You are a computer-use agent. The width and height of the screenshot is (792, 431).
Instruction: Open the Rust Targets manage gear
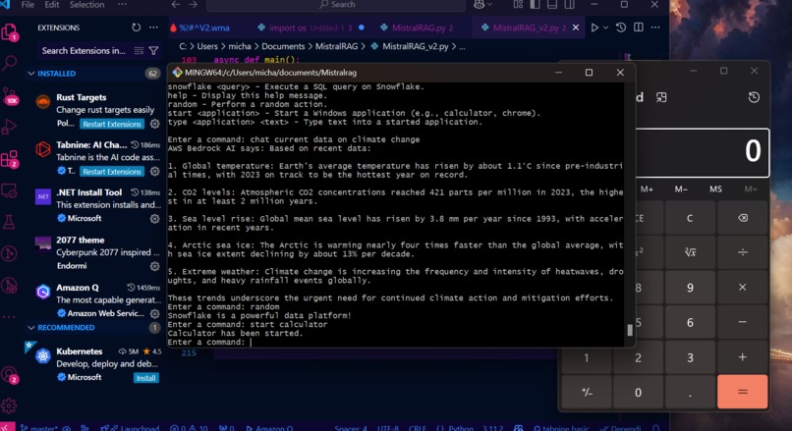[154, 124]
